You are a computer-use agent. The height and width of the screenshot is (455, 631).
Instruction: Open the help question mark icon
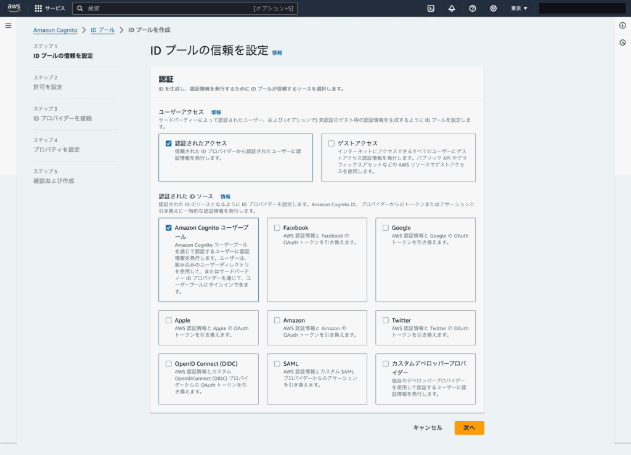click(x=473, y=9)
